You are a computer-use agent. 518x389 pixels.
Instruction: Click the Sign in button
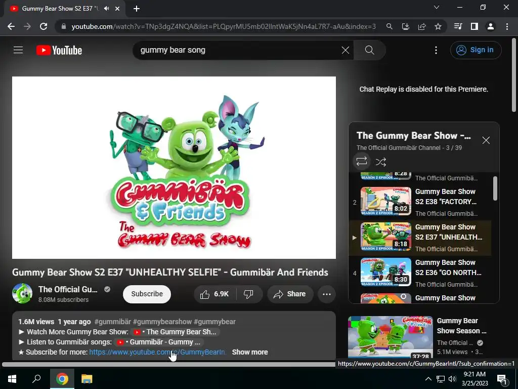(476, 50)
